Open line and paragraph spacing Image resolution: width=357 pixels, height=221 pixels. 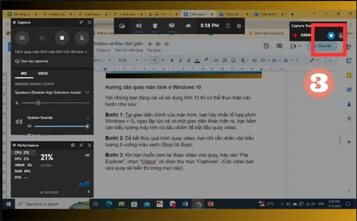click(254, 60)
